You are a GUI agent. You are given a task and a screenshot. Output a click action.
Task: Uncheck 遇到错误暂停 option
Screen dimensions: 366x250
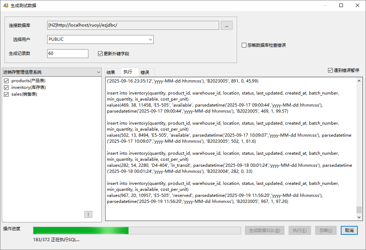(x=330, y=70)
